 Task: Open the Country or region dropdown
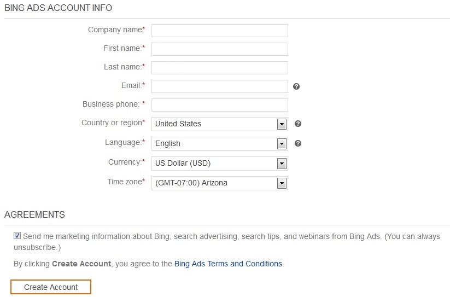pyautogui.click(x=220, y=124)
